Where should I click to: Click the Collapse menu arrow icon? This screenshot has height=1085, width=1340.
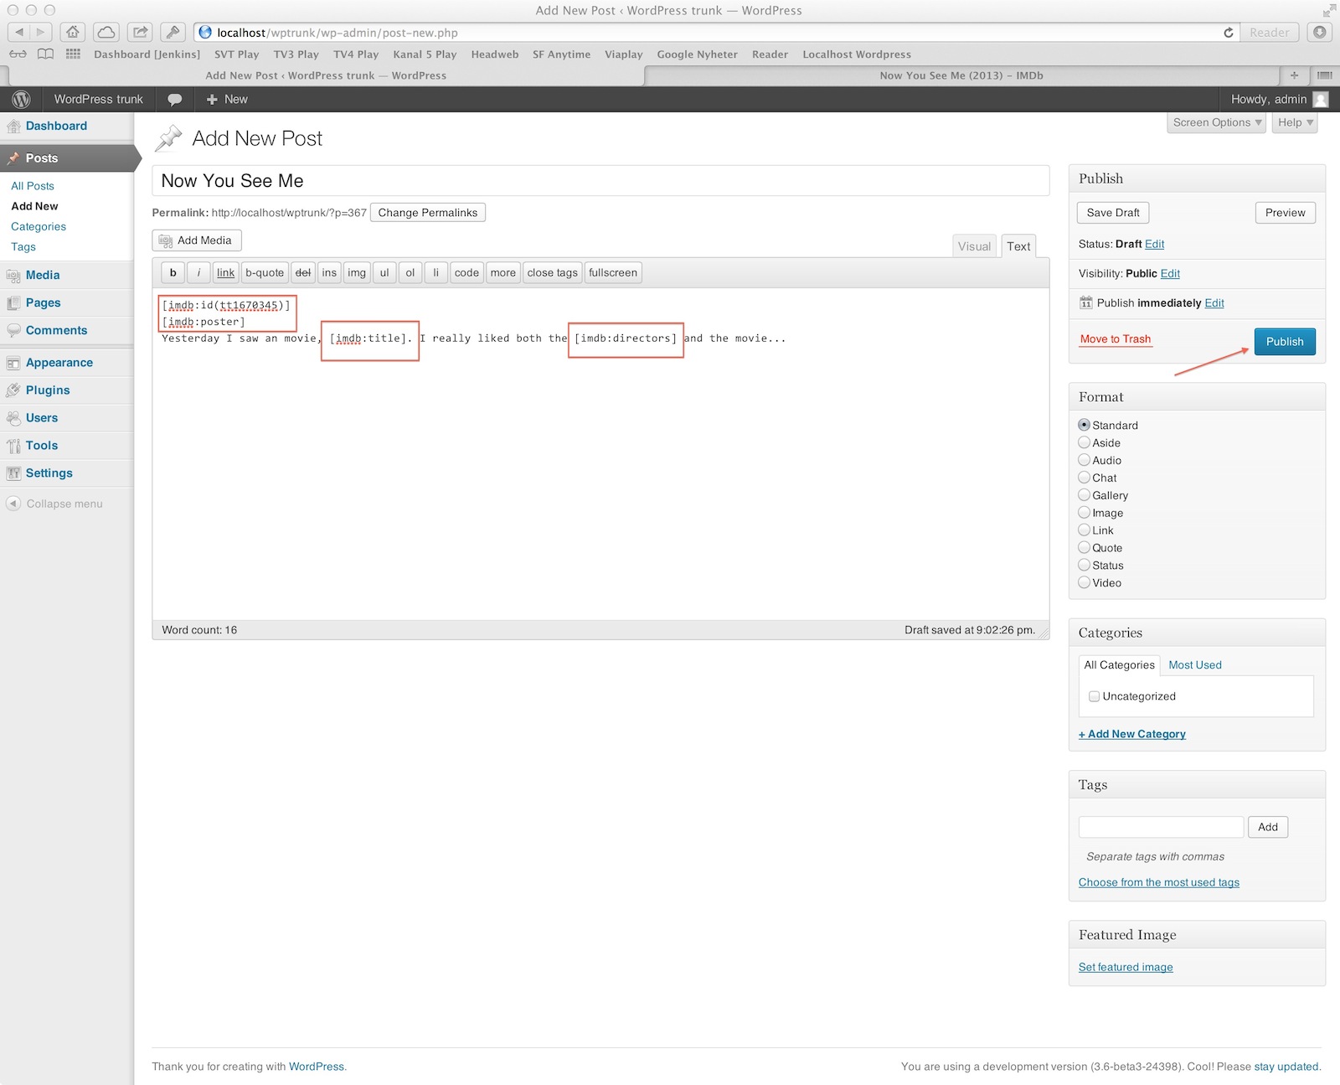pyautogui.click(x=13, y=504)
